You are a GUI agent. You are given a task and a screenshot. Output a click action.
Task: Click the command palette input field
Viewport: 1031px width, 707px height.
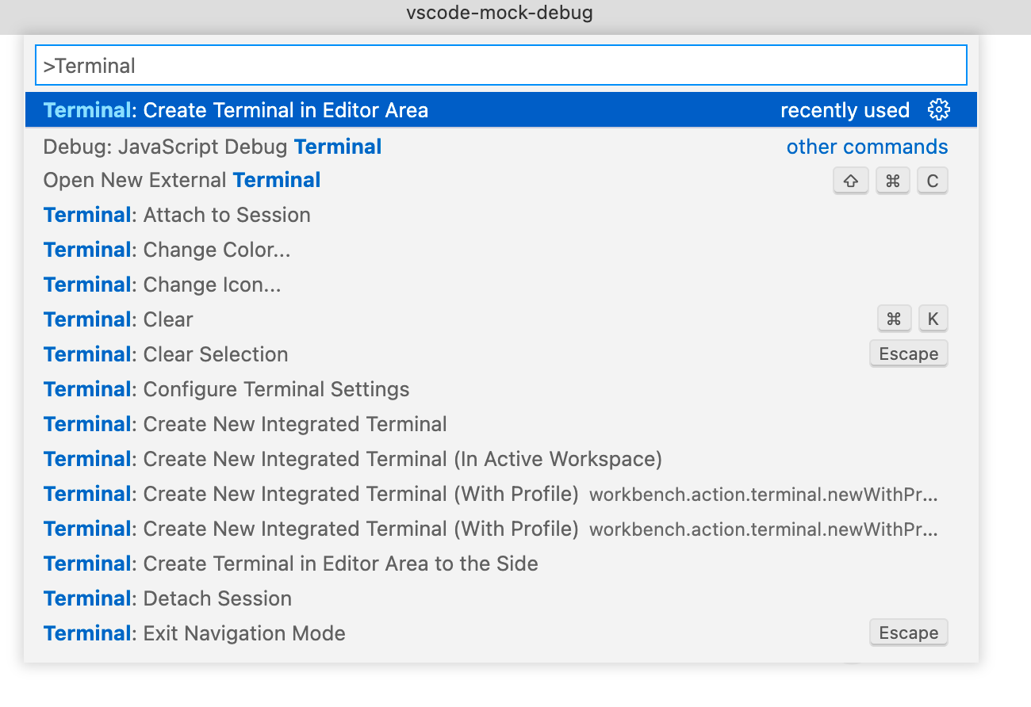(x=498, y=65)
